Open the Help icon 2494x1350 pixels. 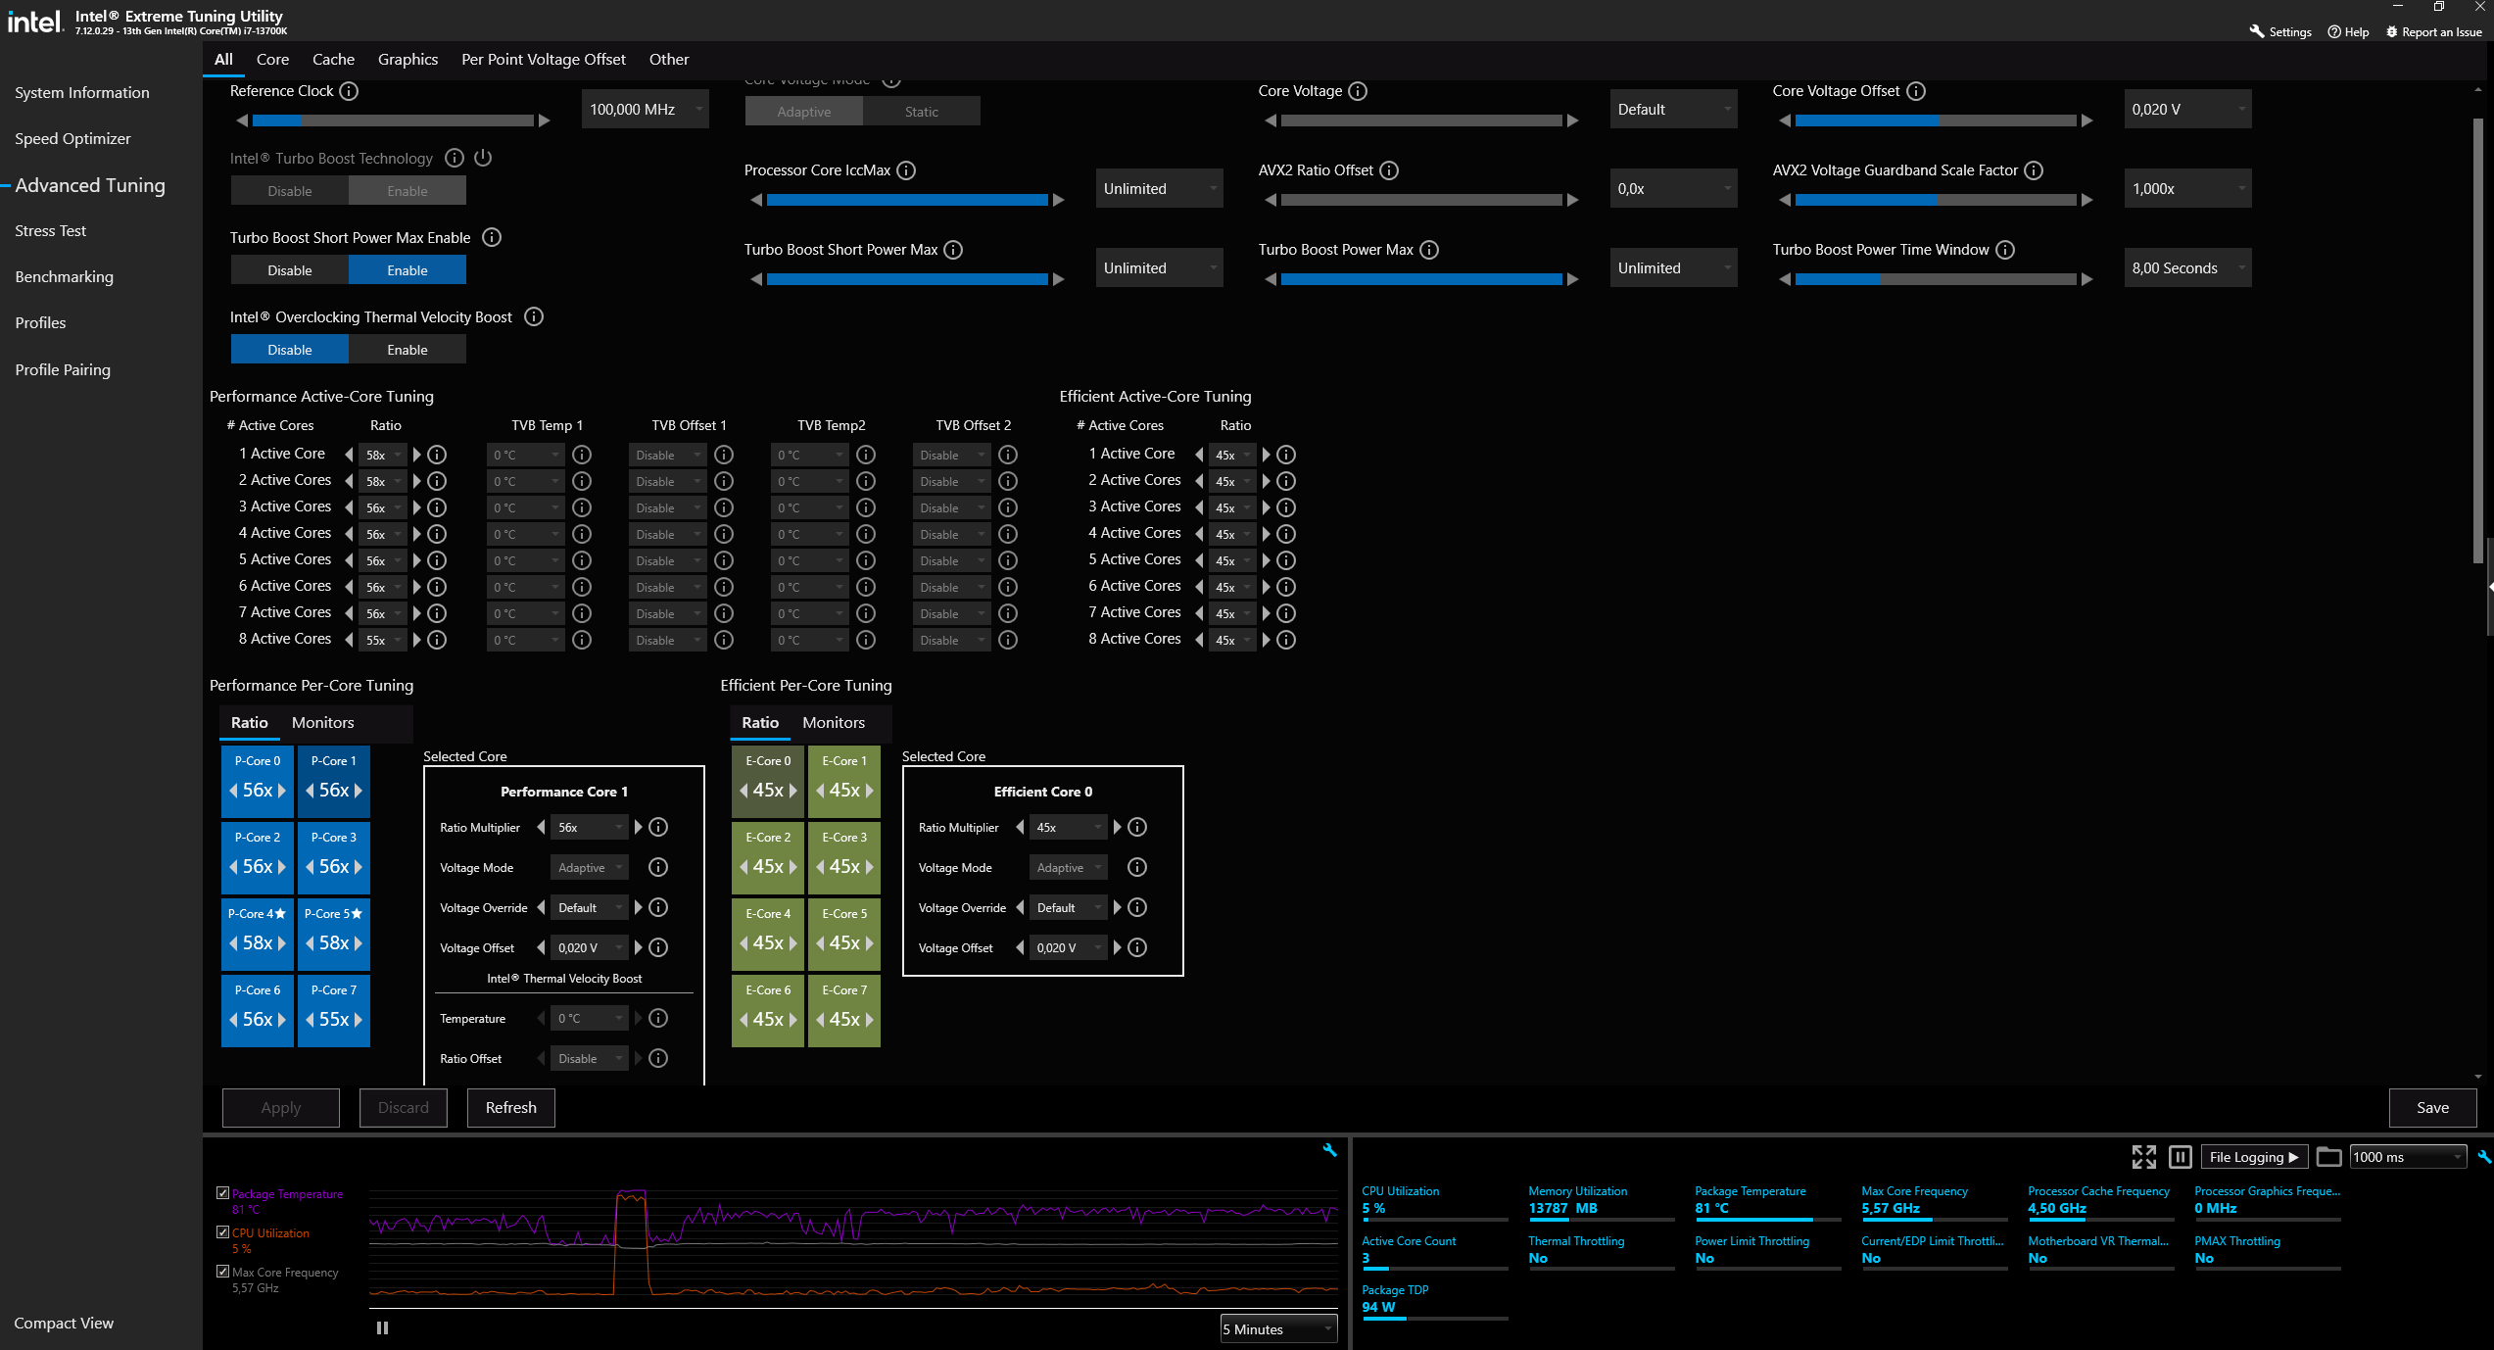(2334, 31)
